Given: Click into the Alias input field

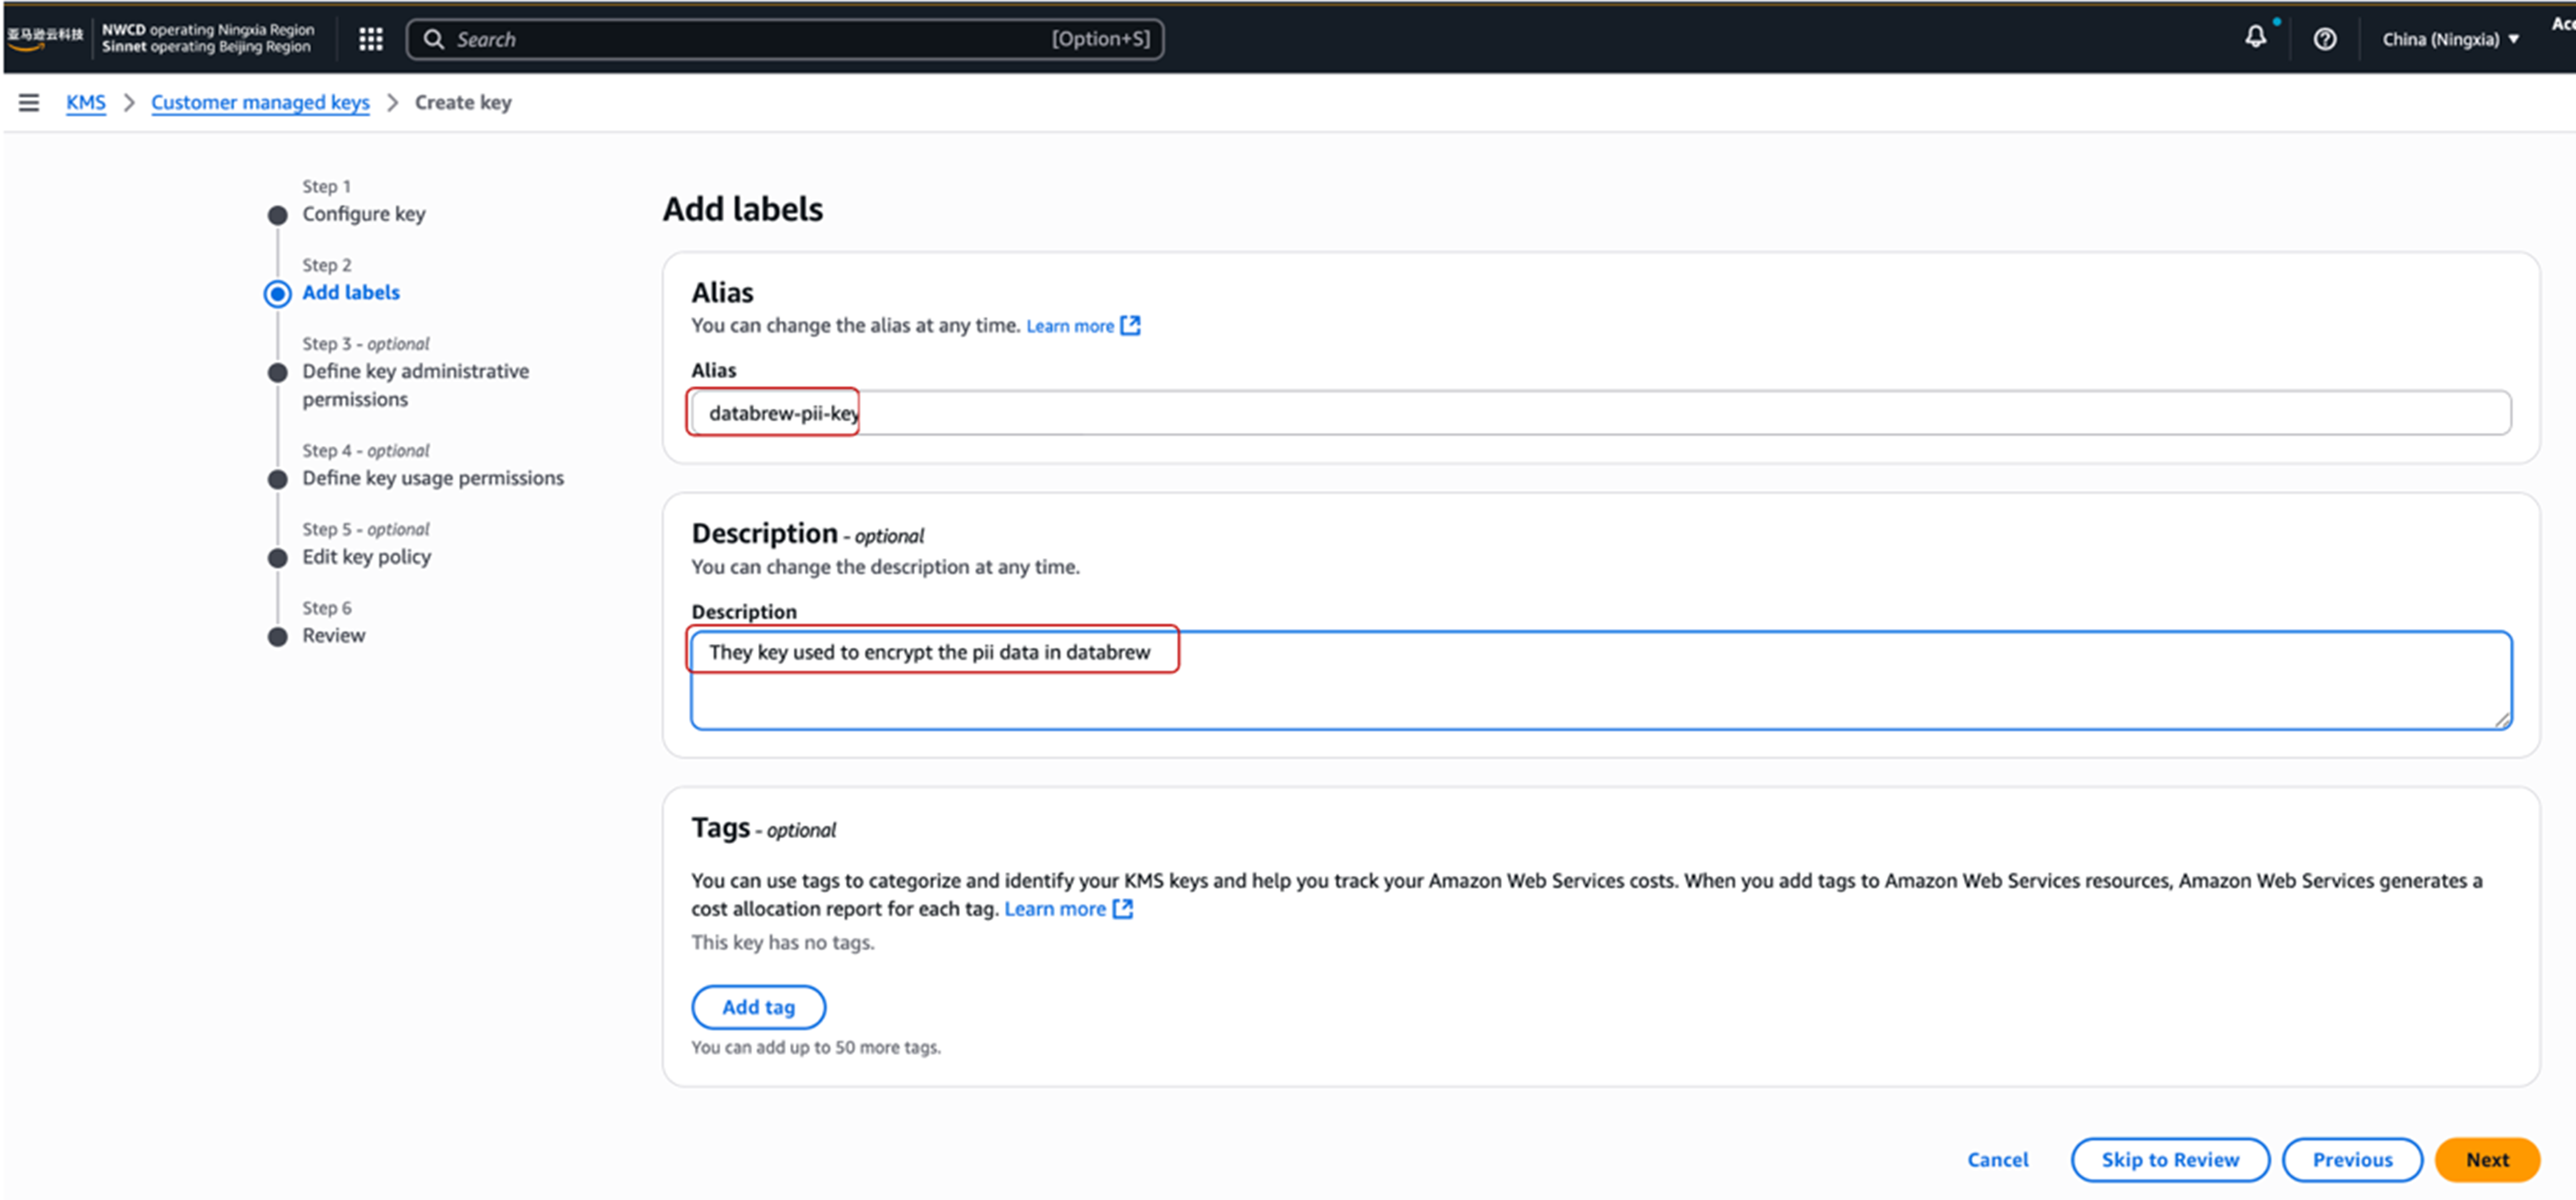Looking at the screenshot, I should [x=1600, y=413].
